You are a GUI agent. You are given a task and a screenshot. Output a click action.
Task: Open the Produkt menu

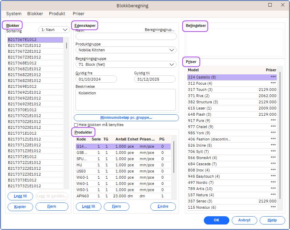(57, 14)
